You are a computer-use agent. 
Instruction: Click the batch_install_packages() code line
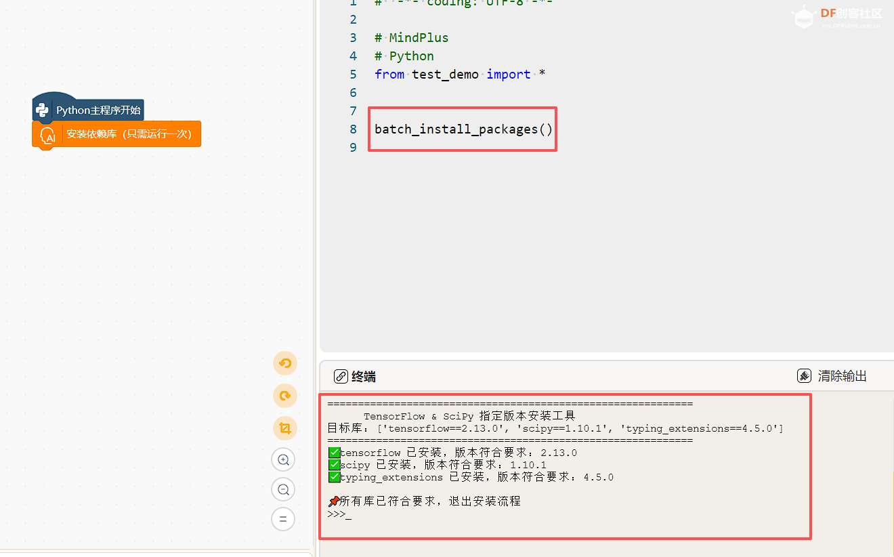(x=463, y=129)
